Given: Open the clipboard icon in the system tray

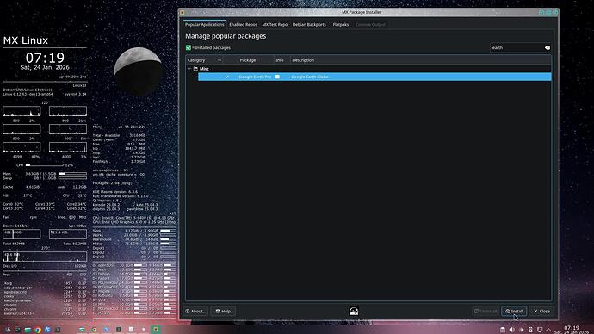Looking at the screenshot, I should click(x=503, y=330).
